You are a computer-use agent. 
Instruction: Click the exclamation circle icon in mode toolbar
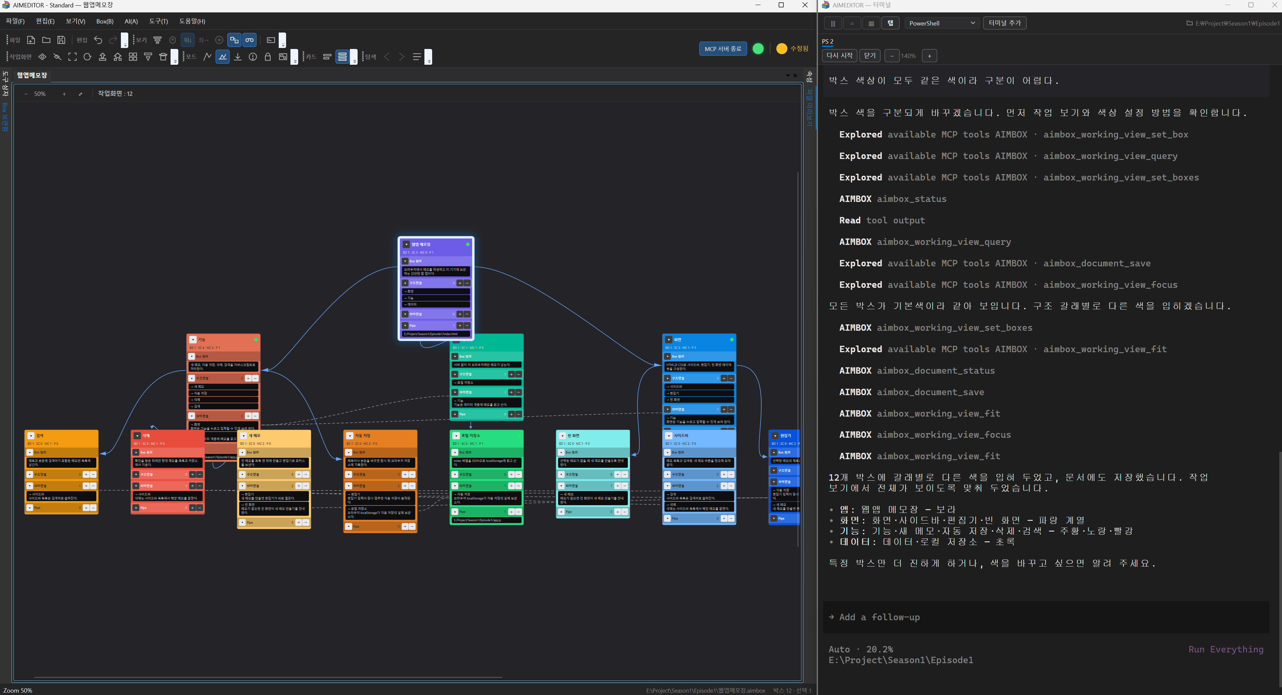[253, 57]
